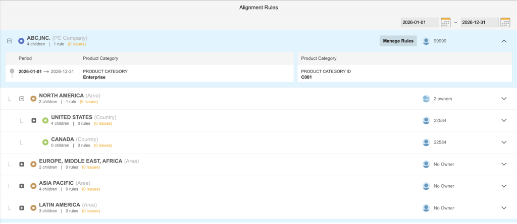The image size is (517, 224).
Task: Click United States owner avatar icon
Action: coord(426,120)
